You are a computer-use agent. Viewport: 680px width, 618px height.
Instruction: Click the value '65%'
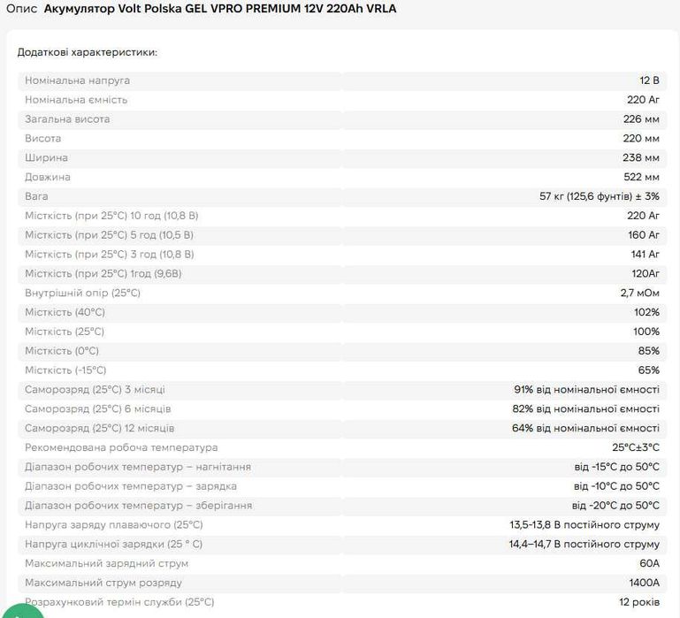coord(649,370)
